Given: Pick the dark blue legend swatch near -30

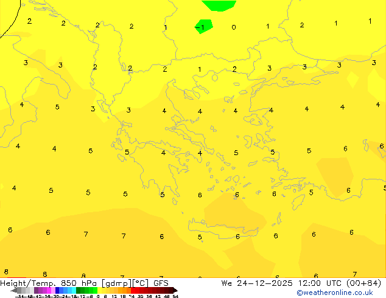Looking at the screenshot, I should pyautogui.click(x=57, y=290).
